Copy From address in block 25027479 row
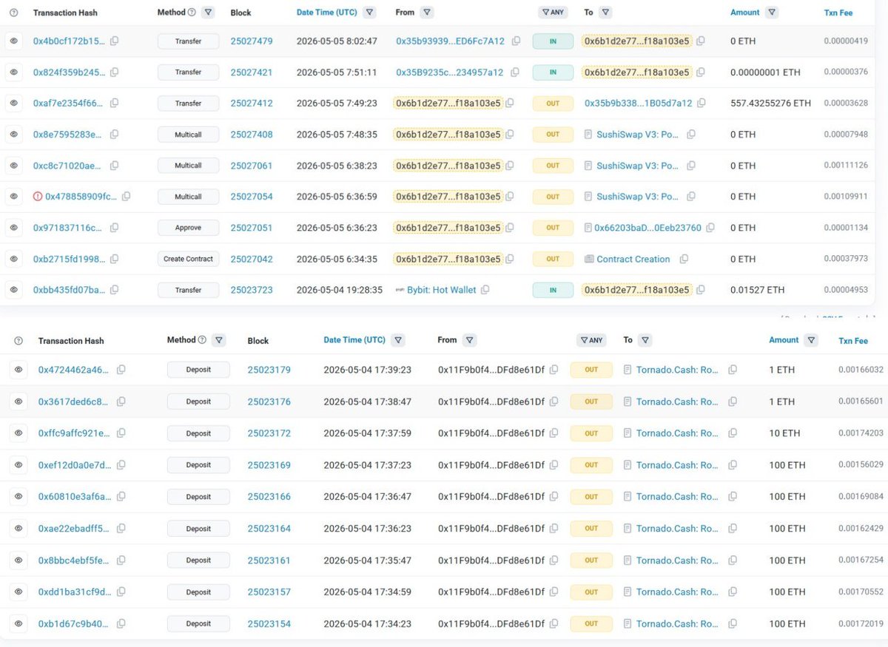The width and height of the screenshot is (888, 647). 516,41
